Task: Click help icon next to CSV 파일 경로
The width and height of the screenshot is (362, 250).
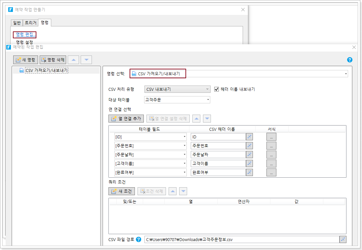Action: (139, 239)
